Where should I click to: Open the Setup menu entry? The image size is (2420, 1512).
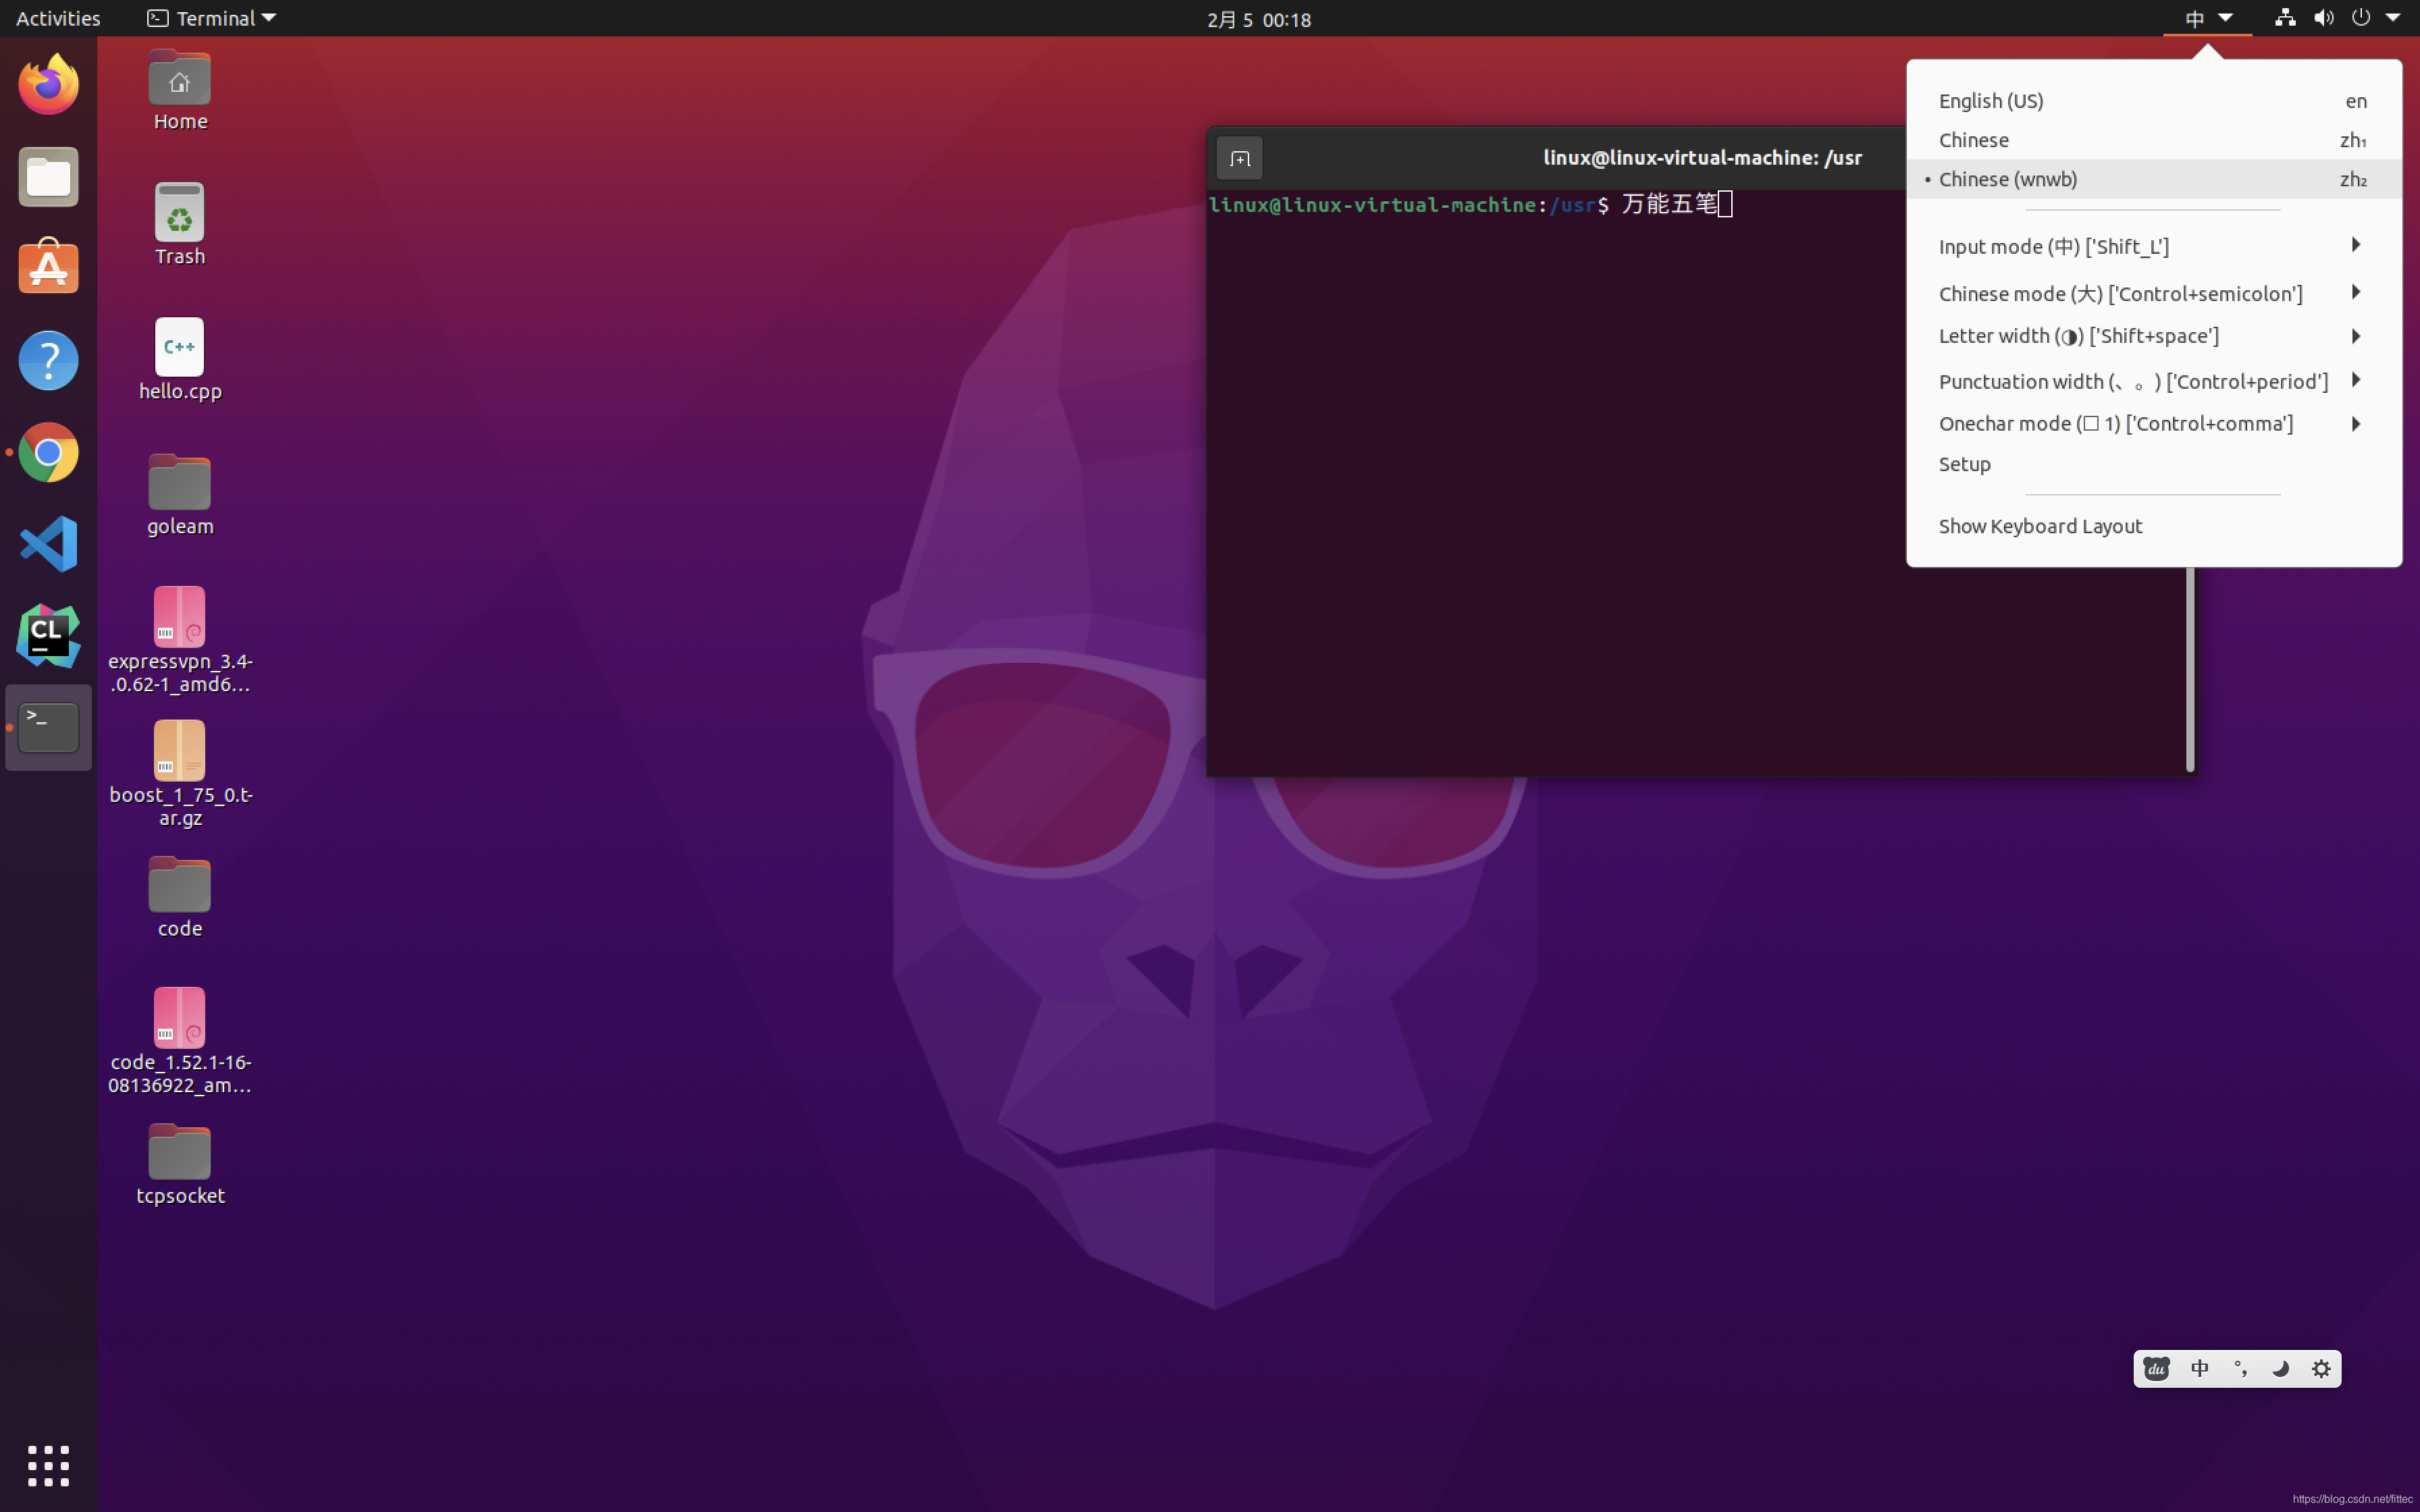pos(1964,464)
